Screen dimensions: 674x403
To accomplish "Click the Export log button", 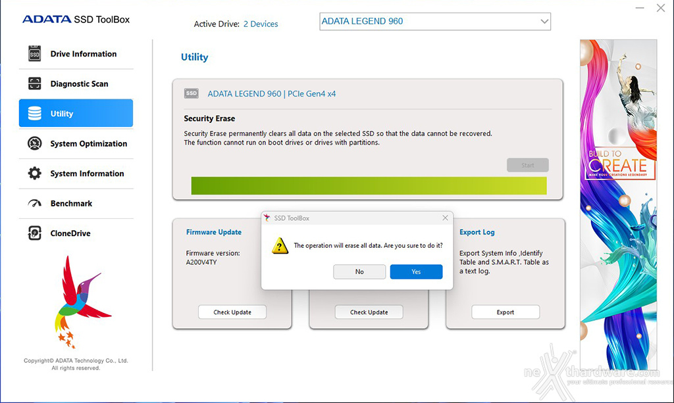I will click(505, 312).
